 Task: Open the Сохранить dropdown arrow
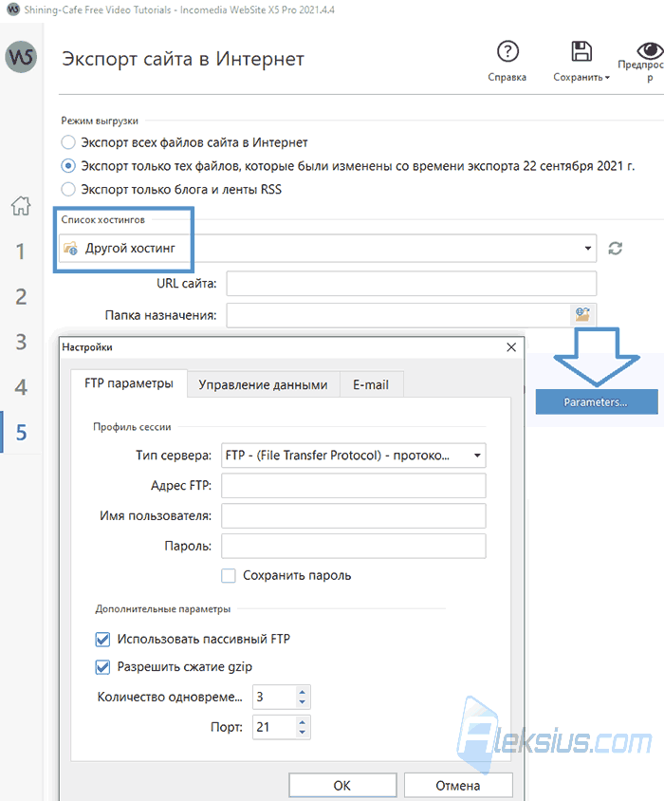tap(607, 78)
